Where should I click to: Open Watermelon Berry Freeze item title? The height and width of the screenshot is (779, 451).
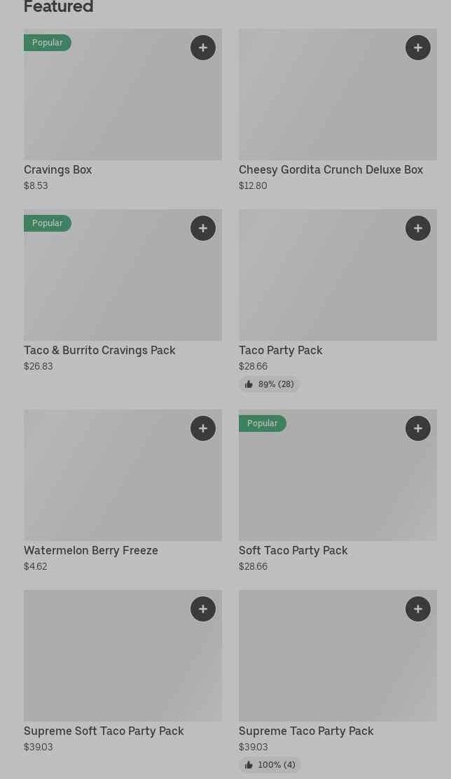(91, 551)
